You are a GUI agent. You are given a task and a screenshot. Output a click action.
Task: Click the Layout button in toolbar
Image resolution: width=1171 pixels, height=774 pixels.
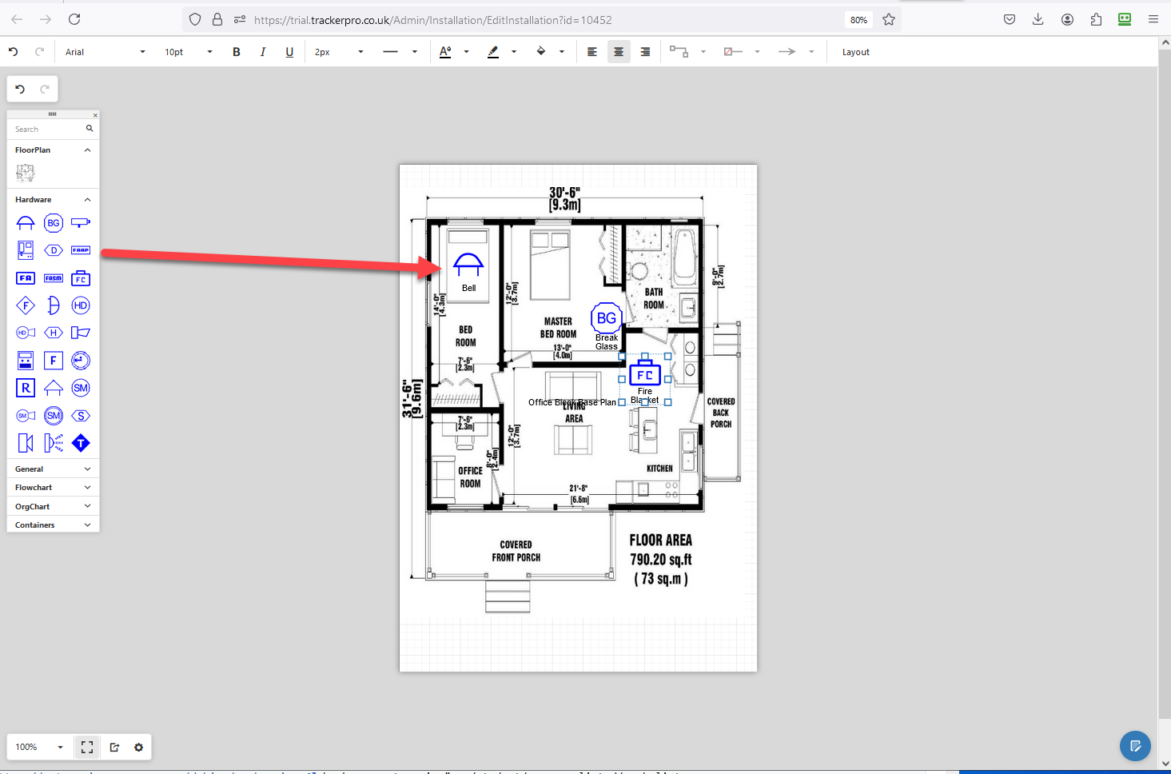click(855, 52)
